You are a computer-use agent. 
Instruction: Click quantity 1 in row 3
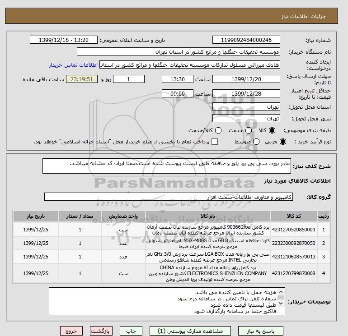pos(80,257)
